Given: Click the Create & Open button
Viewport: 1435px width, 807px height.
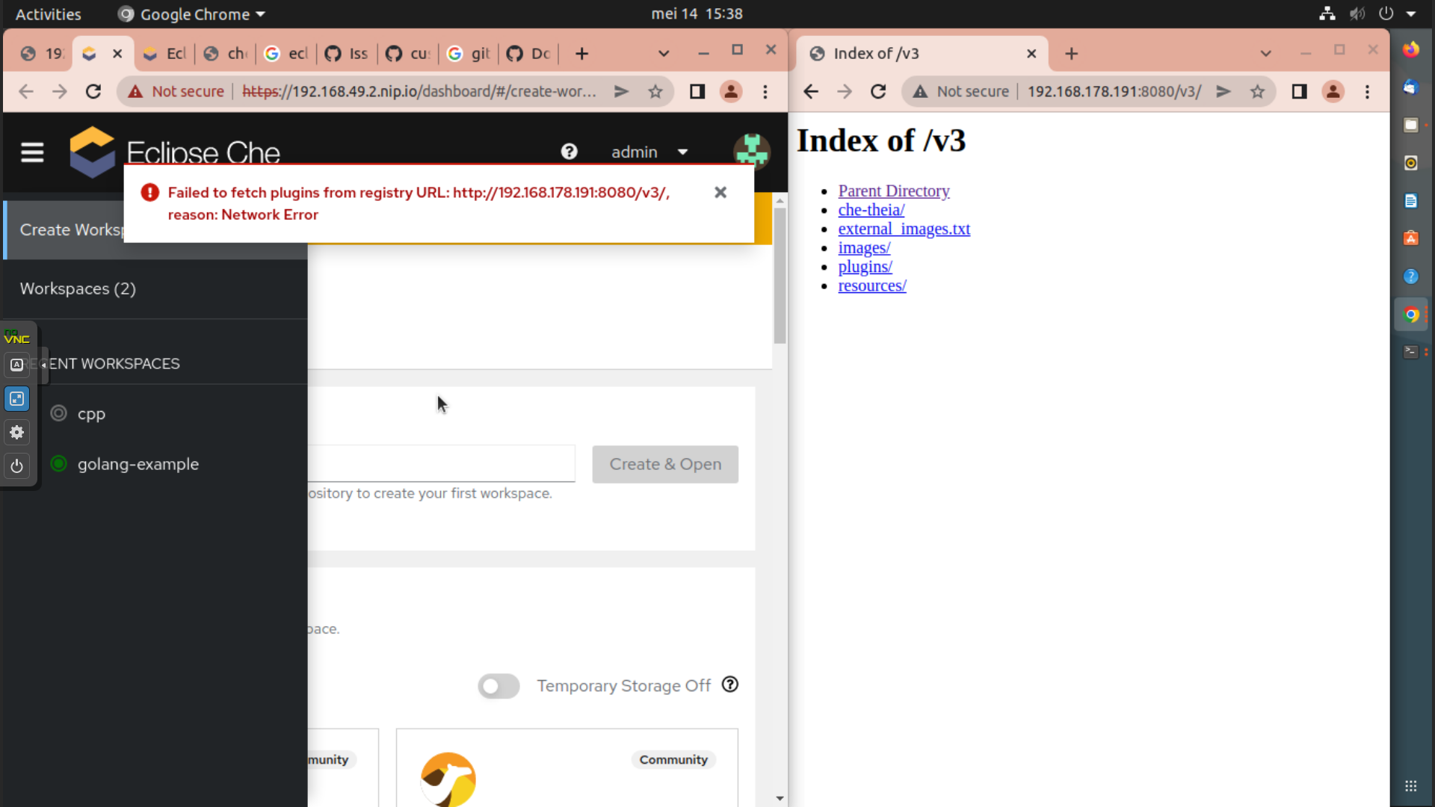Looking at the screenshot, I should click(x=664, y=464).
